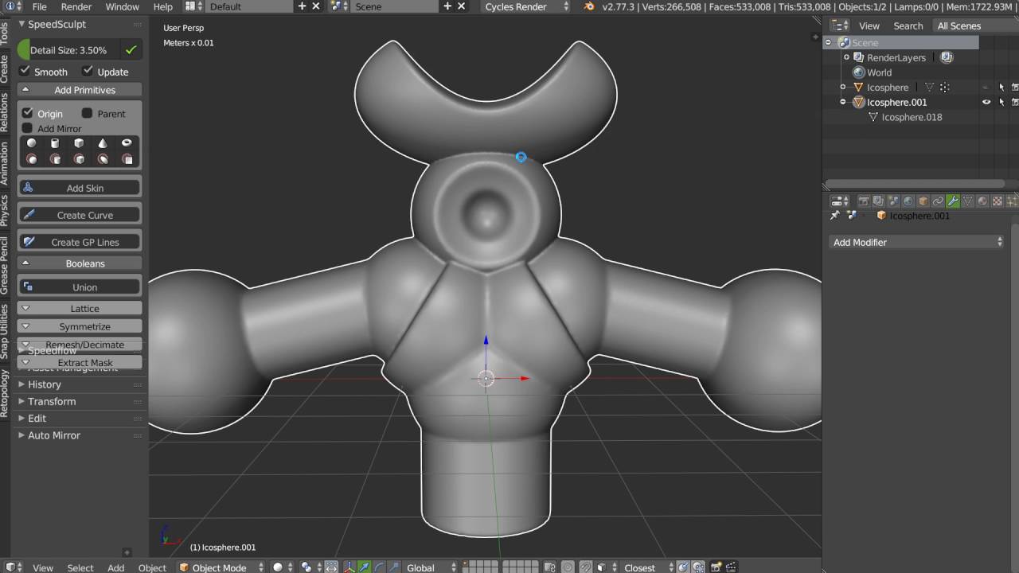This screenshot has height=573, width=1019.
Task: Add a torus primitive in SpeedSculpt
Action: tap(127, 143)
